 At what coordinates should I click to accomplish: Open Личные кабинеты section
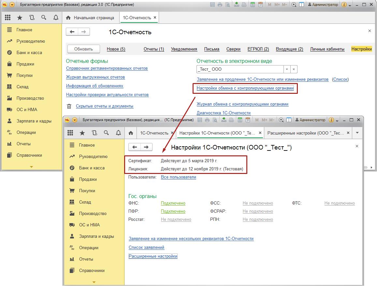[x=327, y=49]
